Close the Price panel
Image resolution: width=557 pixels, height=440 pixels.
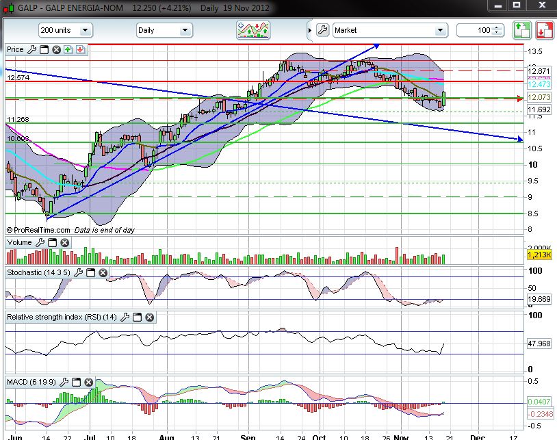point(56,50)
